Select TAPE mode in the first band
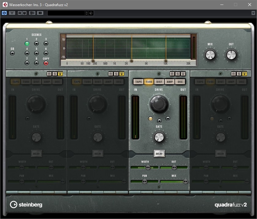 16,82
